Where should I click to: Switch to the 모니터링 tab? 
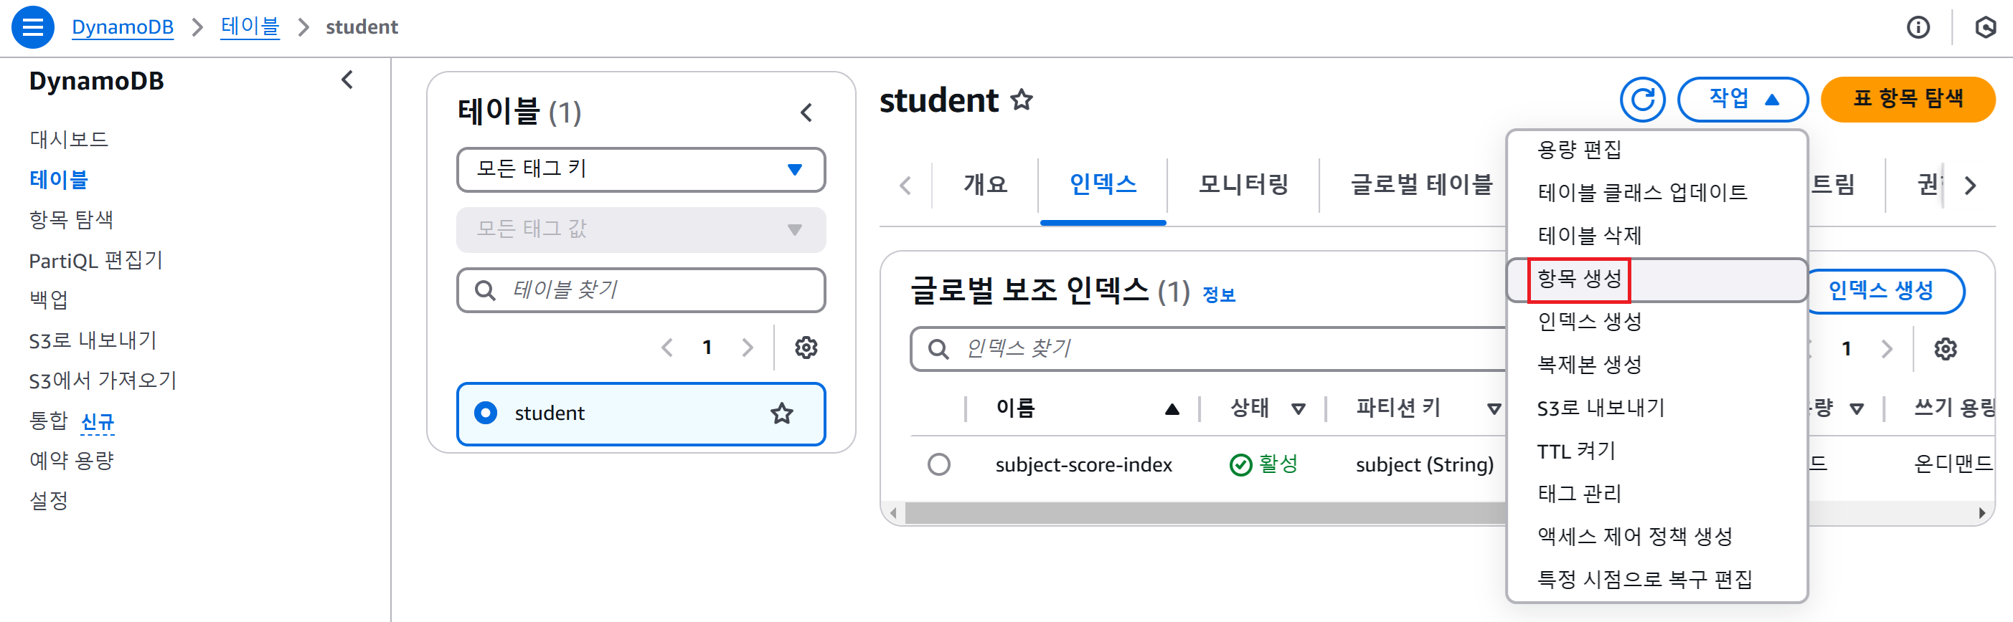tap(1243, 185)
